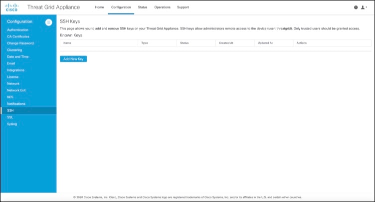Screen dimensions: 375x202
Task: Open SSL configuration
Action: click(10, 117)
